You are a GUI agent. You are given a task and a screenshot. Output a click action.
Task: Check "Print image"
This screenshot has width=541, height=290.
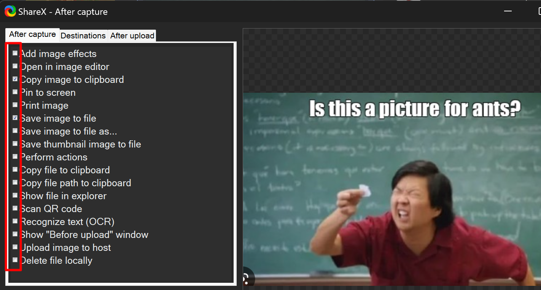coord(15,105)
